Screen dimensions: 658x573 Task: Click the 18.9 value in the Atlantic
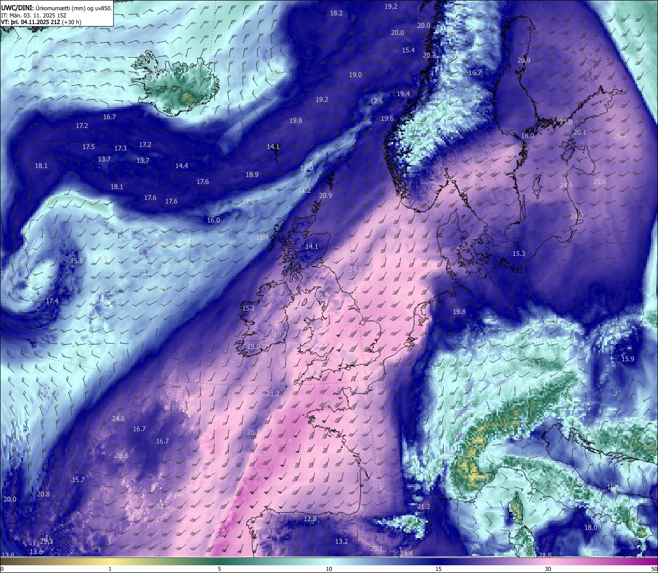point(252,174)
